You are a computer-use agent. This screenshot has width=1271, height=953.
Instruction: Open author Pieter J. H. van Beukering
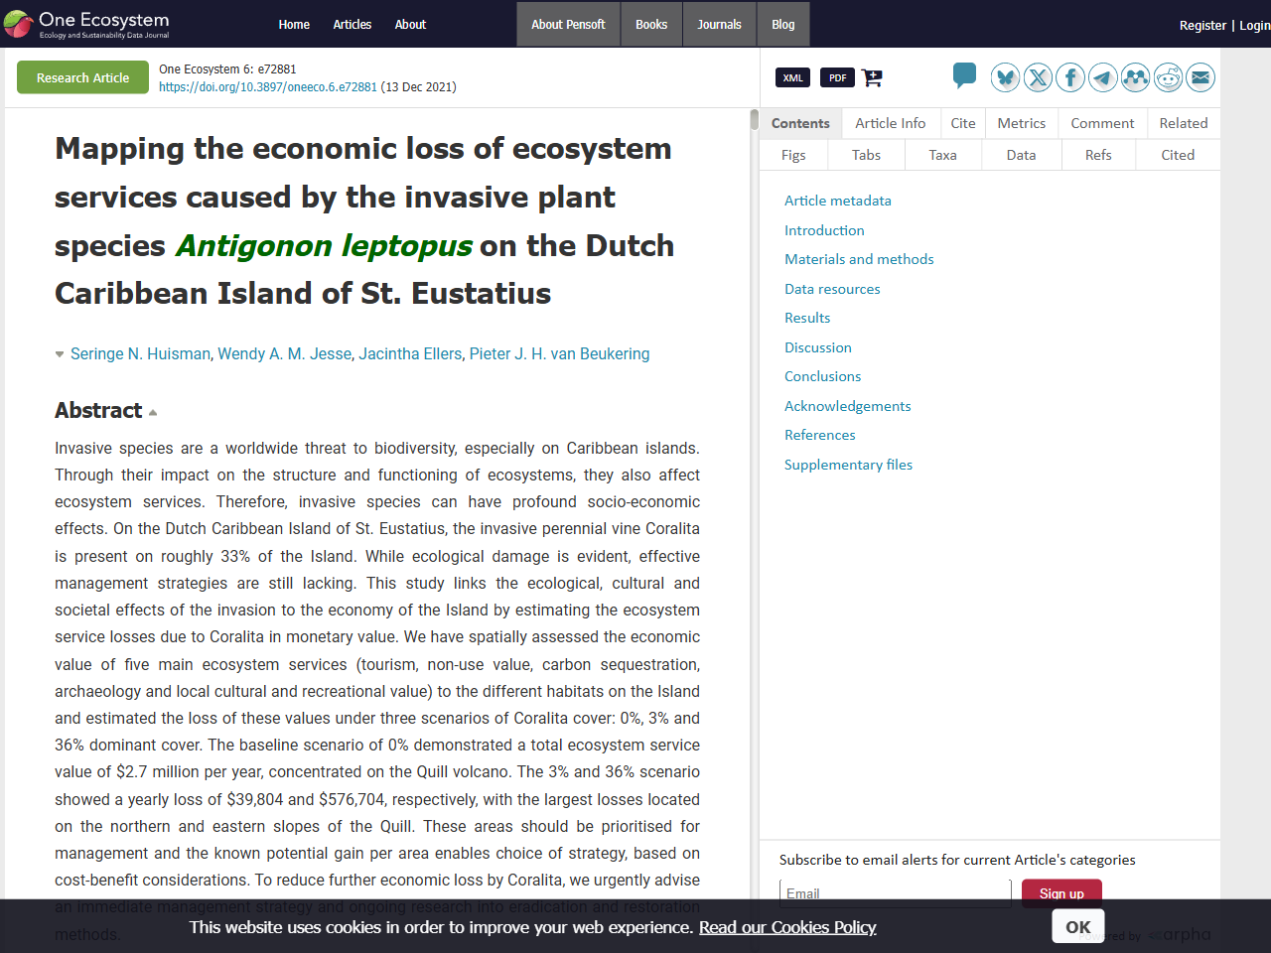560,353
